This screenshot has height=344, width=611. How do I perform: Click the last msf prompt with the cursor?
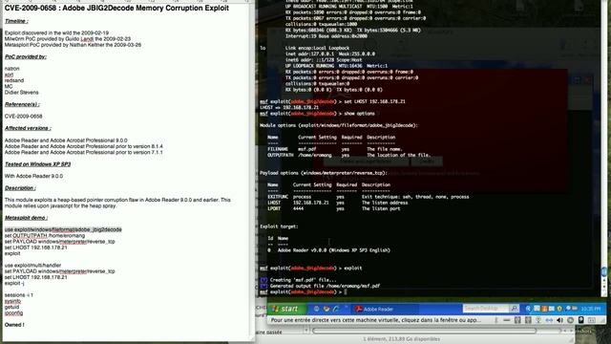tap(304, 291)
